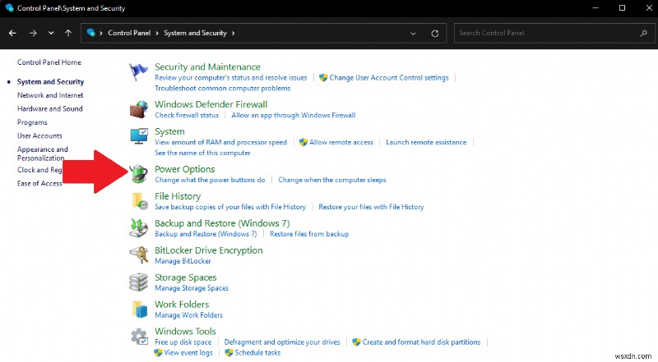The image size is (658, 362).
Task: Click the File History icon
Action: (139, 201)
